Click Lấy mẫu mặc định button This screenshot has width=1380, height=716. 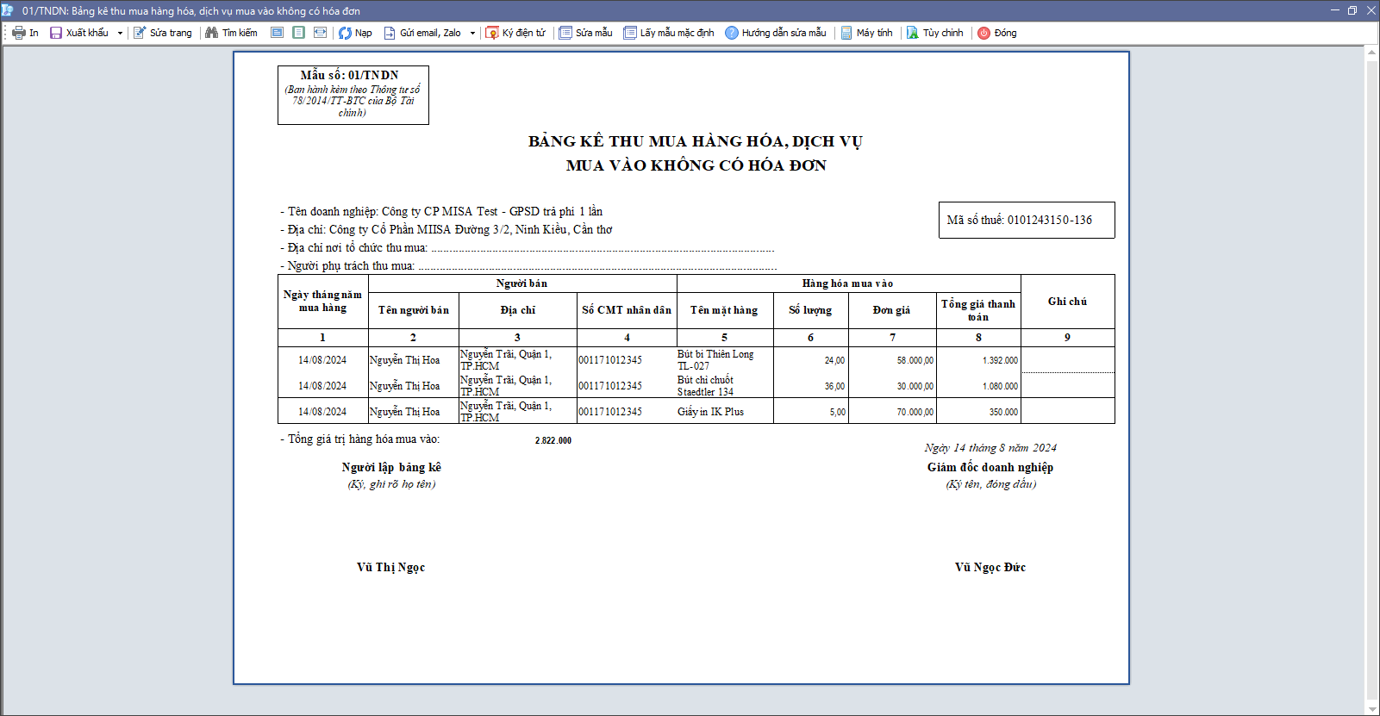pos(669,33)
